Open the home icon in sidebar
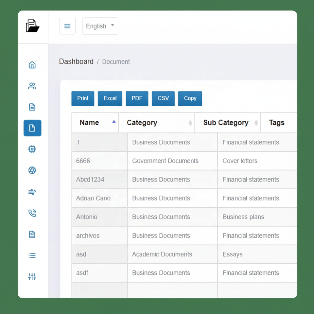Screen dimensions: 314x314 point(32,65)
